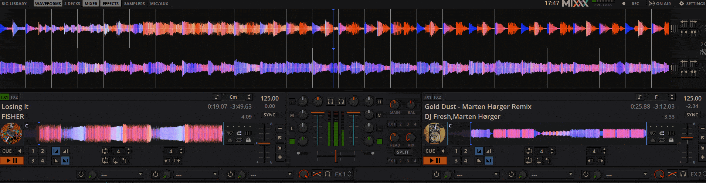Enable ON AIR broadcasting
The image size is (706, 183).
(660, 4)
